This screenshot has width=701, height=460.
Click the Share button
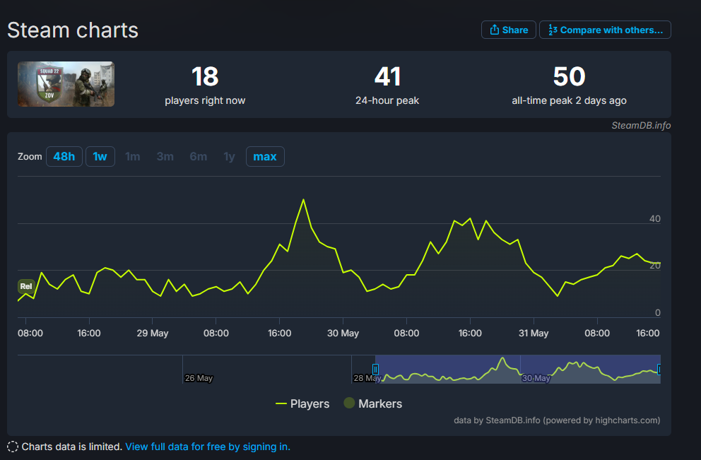coord(508,30)
